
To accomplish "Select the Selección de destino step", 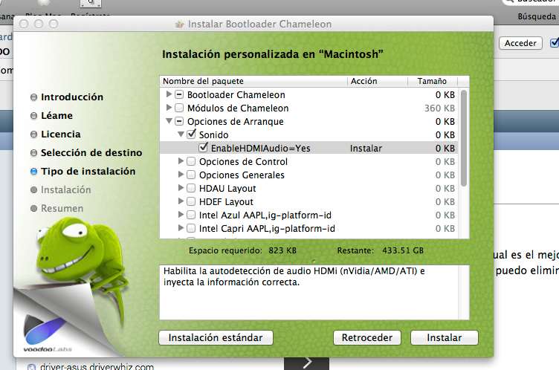I will click(87, 152).
